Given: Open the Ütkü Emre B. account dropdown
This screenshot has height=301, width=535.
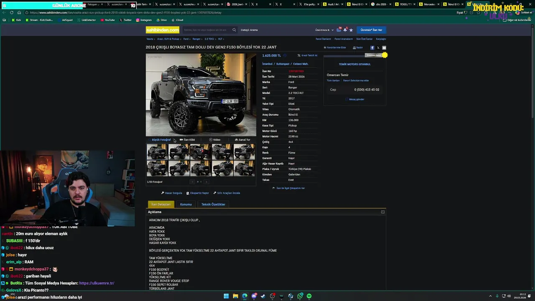Looking at the screenshot, I should click(324, 30).
